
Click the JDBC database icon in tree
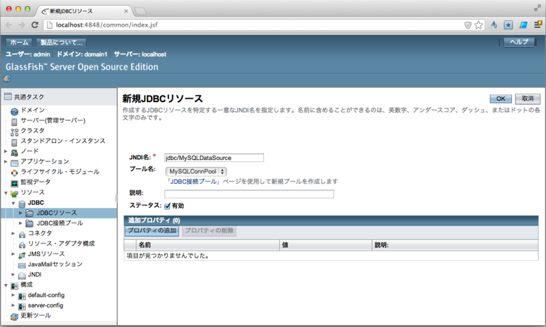[x=22, y=203]
